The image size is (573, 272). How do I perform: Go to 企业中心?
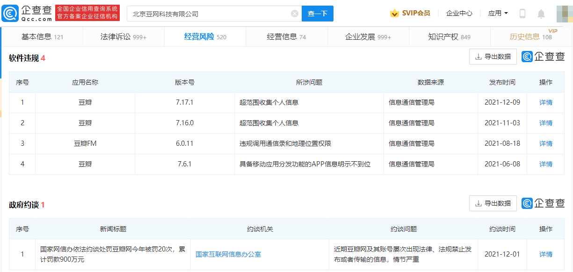459,14
